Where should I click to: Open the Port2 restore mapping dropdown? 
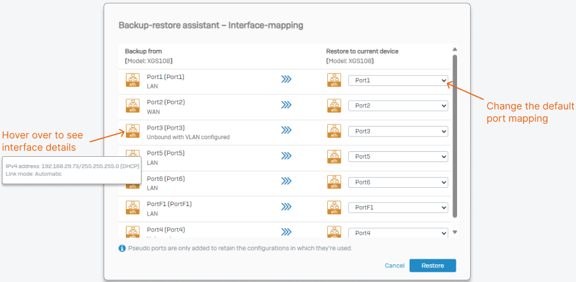398,106
